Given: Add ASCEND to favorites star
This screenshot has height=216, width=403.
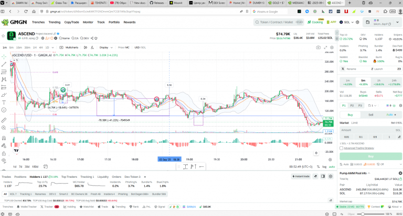Looking at the screenshot, I should point(3,36).
